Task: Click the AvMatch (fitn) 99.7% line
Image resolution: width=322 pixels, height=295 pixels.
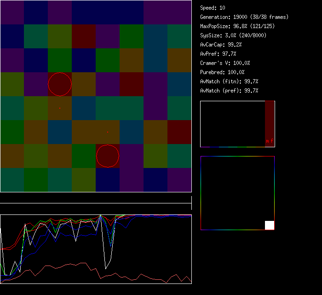Action: pyautogui.click(x=229, y=81)
